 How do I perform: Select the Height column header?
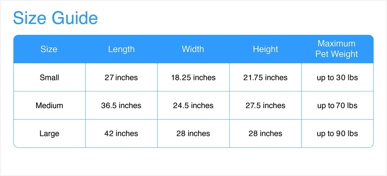tap(265, 49)
